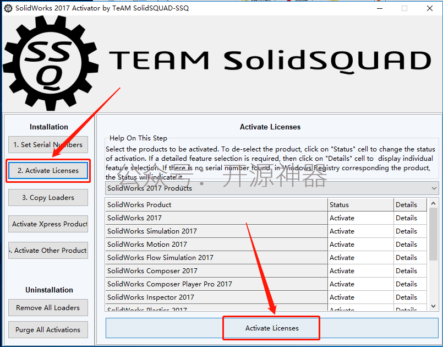Toggle Status cell for SolidWorks Motion 2017
This screenshot has height=347, width=443.
(x=360, y=245)
